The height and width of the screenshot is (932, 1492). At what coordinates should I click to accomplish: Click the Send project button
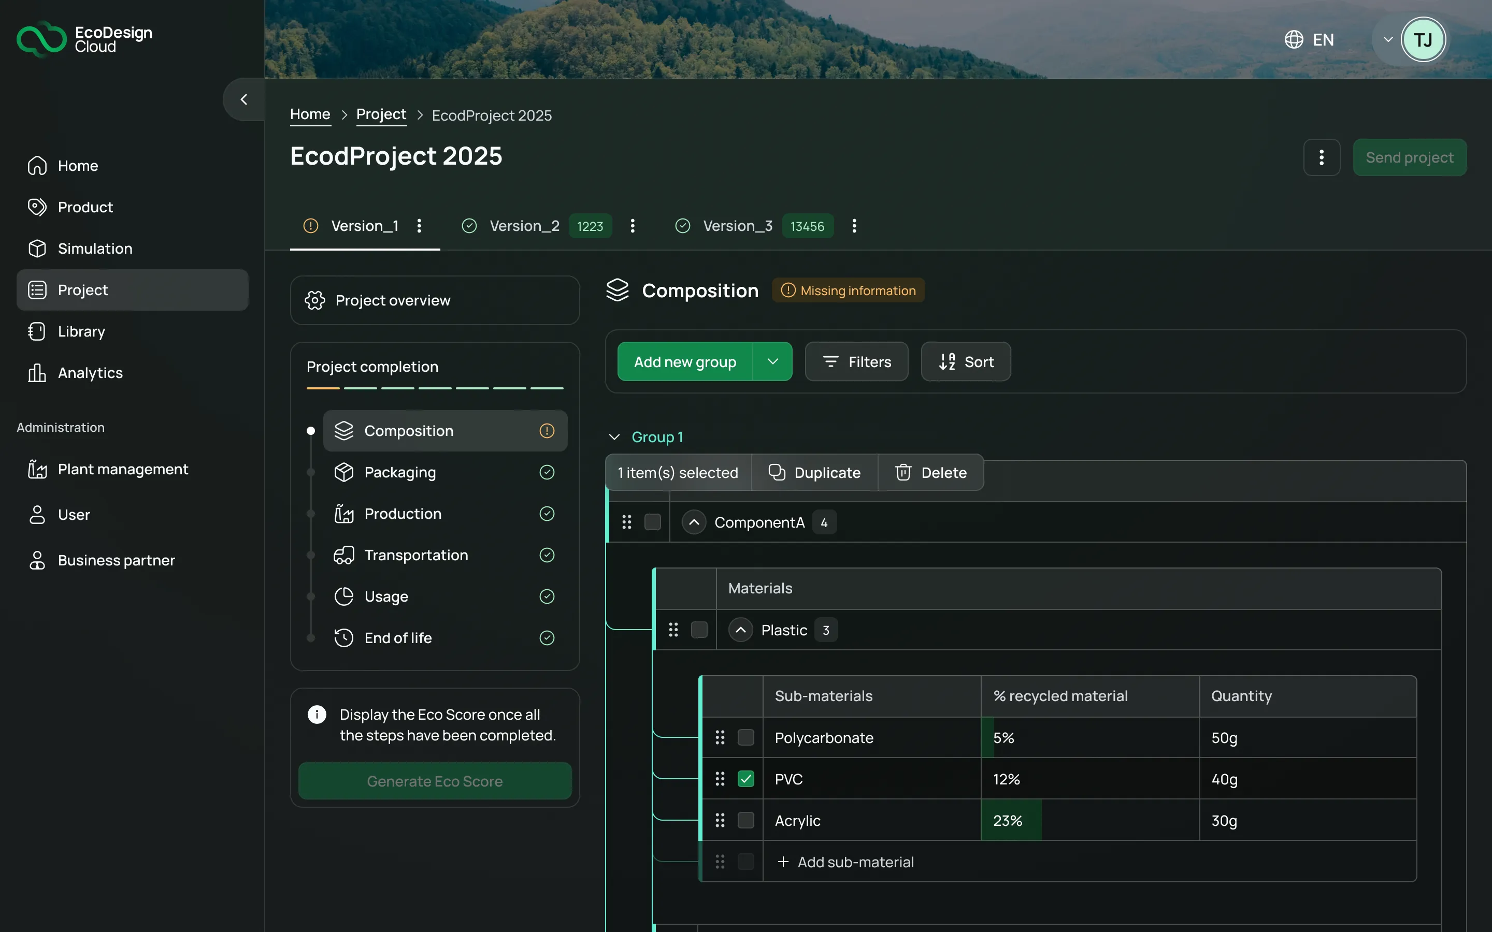pos(1410,157)
